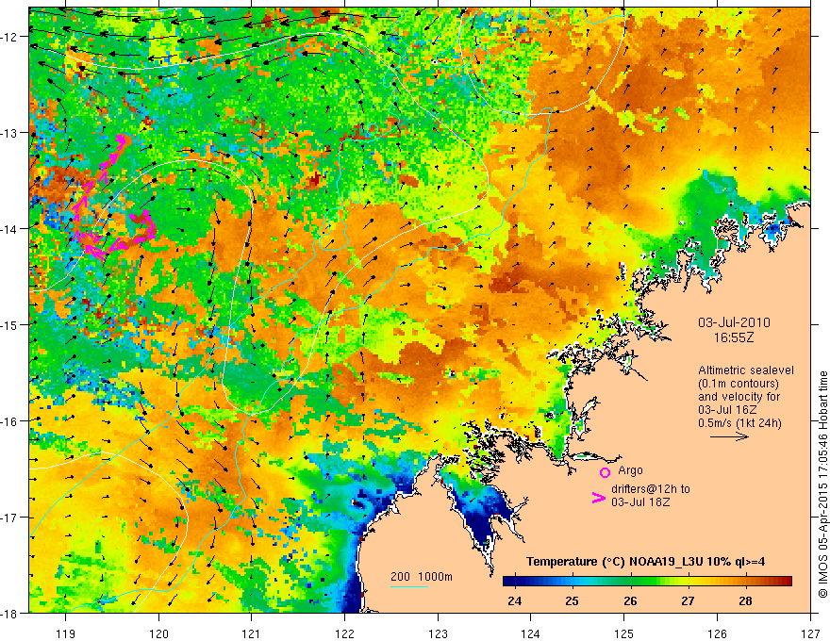The width and height of the screenshot is (830, 641).
Task: Click the 'and velocity for' text line
Action: [739, 397]
